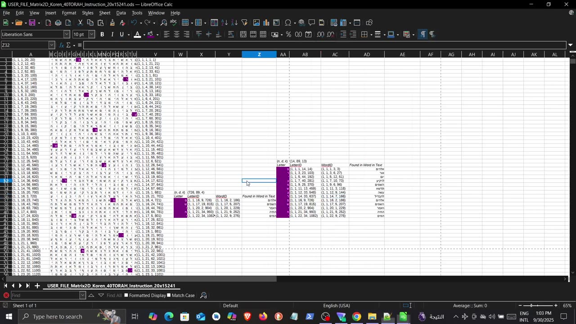Apply the background highlight color swatch
Image resolution: width=576 pixels, height=324 pixels.
coord(151,34)
